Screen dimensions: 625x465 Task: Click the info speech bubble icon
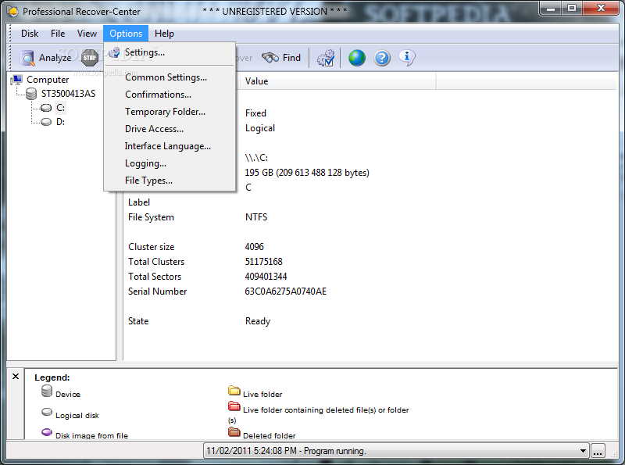point(407,57)
